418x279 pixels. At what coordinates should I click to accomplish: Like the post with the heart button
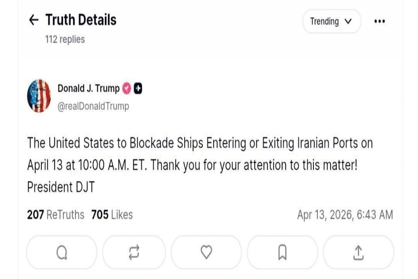pyautogui.click(x=207, y=252)
